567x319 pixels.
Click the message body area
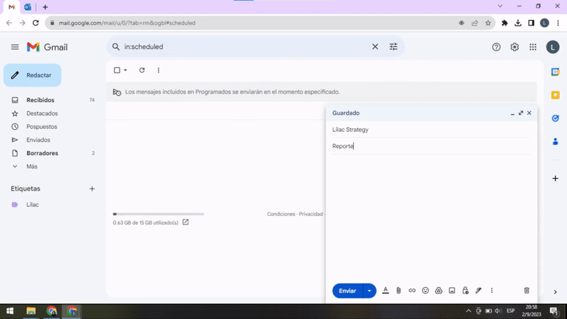point(432,217)
